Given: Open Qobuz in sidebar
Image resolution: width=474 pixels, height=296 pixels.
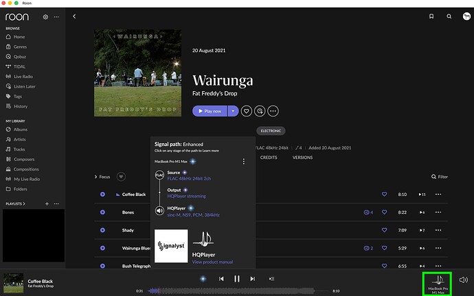Looking at the screenshot, I should coord(16,57).
